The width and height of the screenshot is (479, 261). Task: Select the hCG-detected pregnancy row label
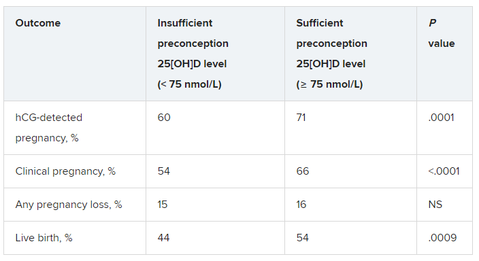tap(49, 128)
